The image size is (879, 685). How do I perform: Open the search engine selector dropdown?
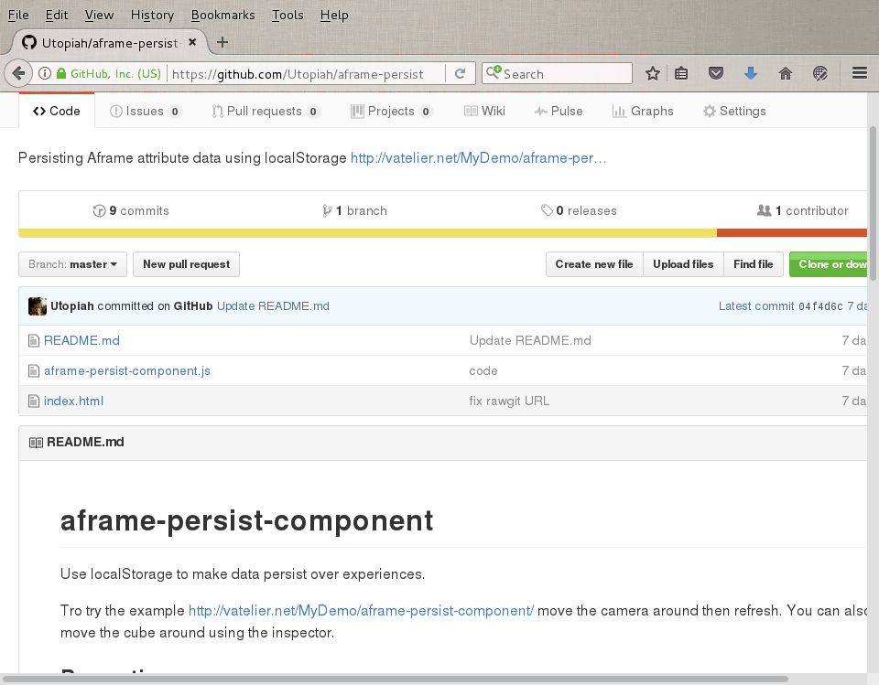pyautogui.click(x=494, y=74)
